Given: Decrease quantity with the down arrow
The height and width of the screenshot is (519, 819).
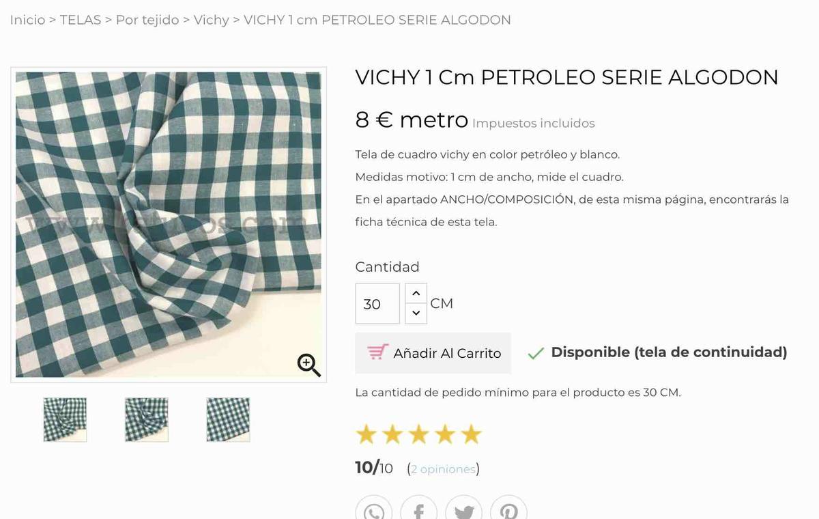Looking at the screenshot, I should coord(416,313).
